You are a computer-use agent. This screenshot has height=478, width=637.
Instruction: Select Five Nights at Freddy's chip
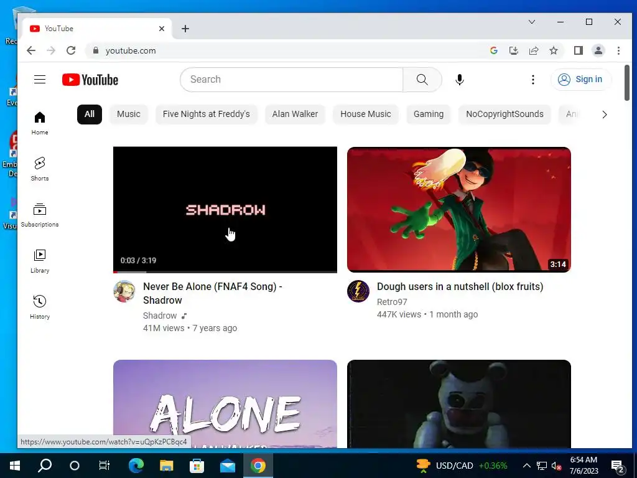coord(207,115)
